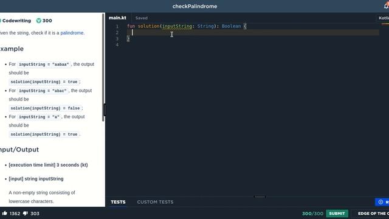The height and width of the screenshot is (219, 389).
Task: Click the Boolean return type in code
Action: tap(231, 26)
